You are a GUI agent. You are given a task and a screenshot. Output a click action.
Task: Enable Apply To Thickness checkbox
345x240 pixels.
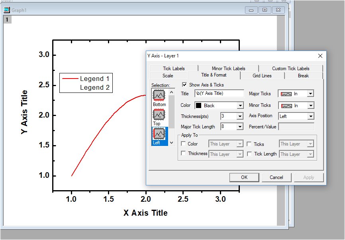(183, 153)
